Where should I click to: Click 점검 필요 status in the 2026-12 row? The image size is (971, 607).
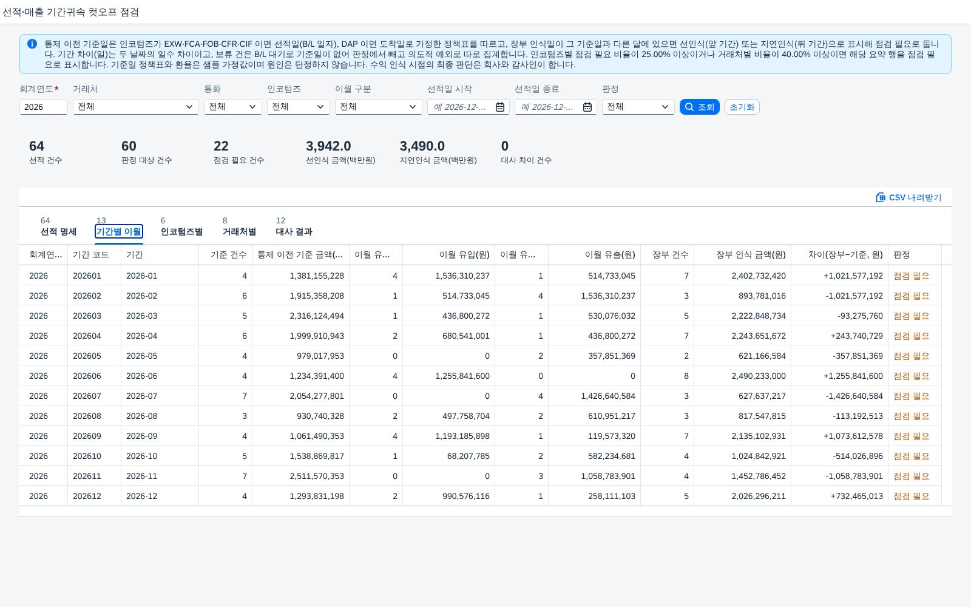pos(912,496)
